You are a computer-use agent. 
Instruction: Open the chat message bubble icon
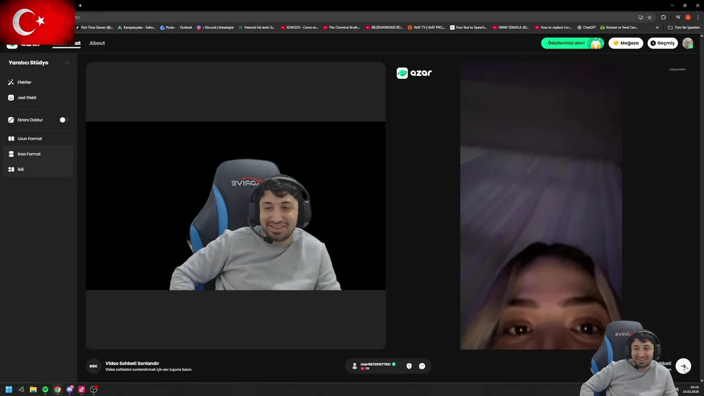tap(422, 366)
